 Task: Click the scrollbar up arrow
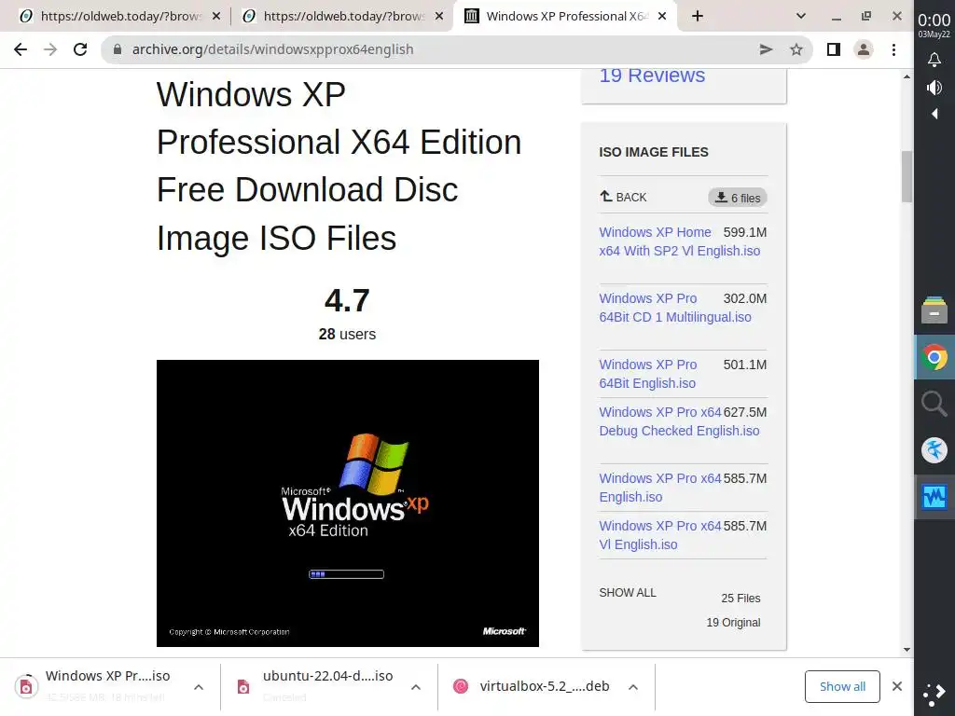(x=907, y=76)
